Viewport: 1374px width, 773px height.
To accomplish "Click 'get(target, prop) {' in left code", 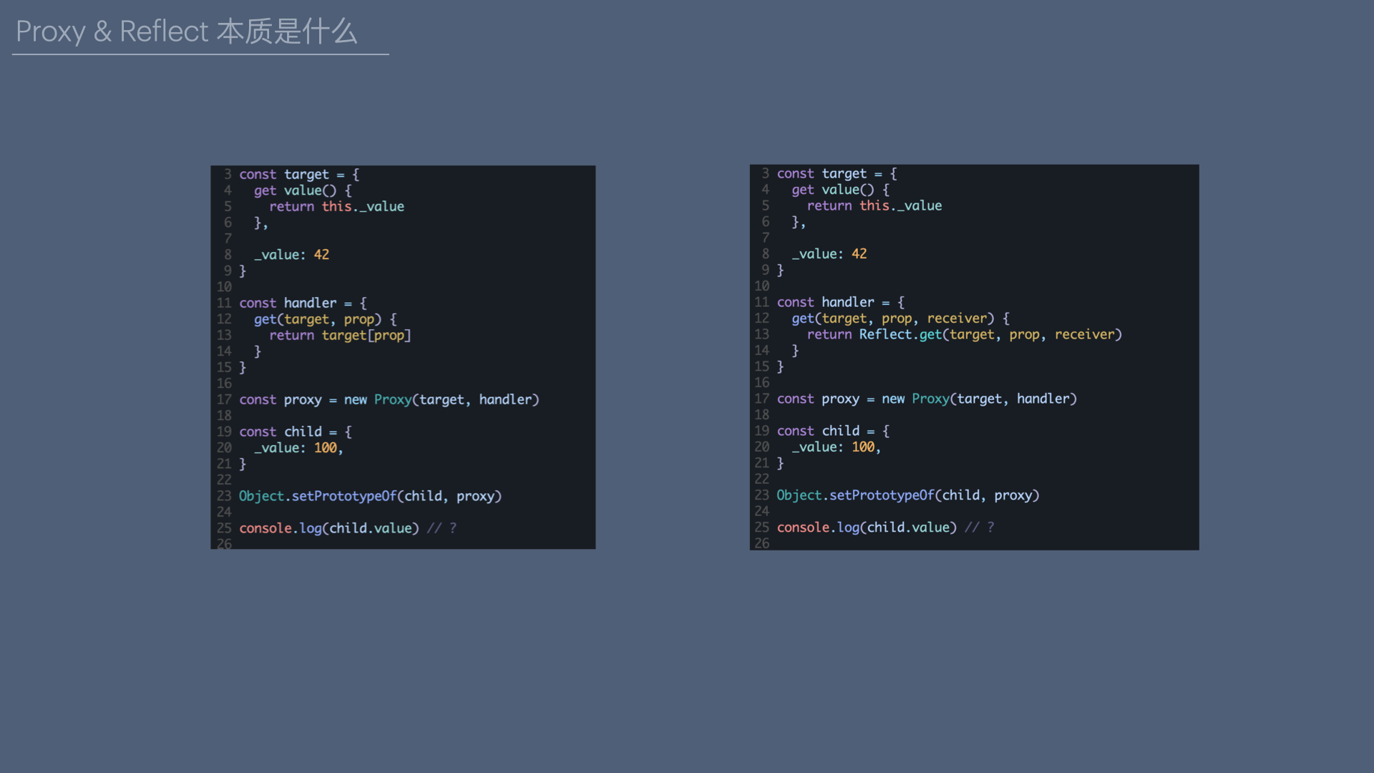I will (325, 319).
